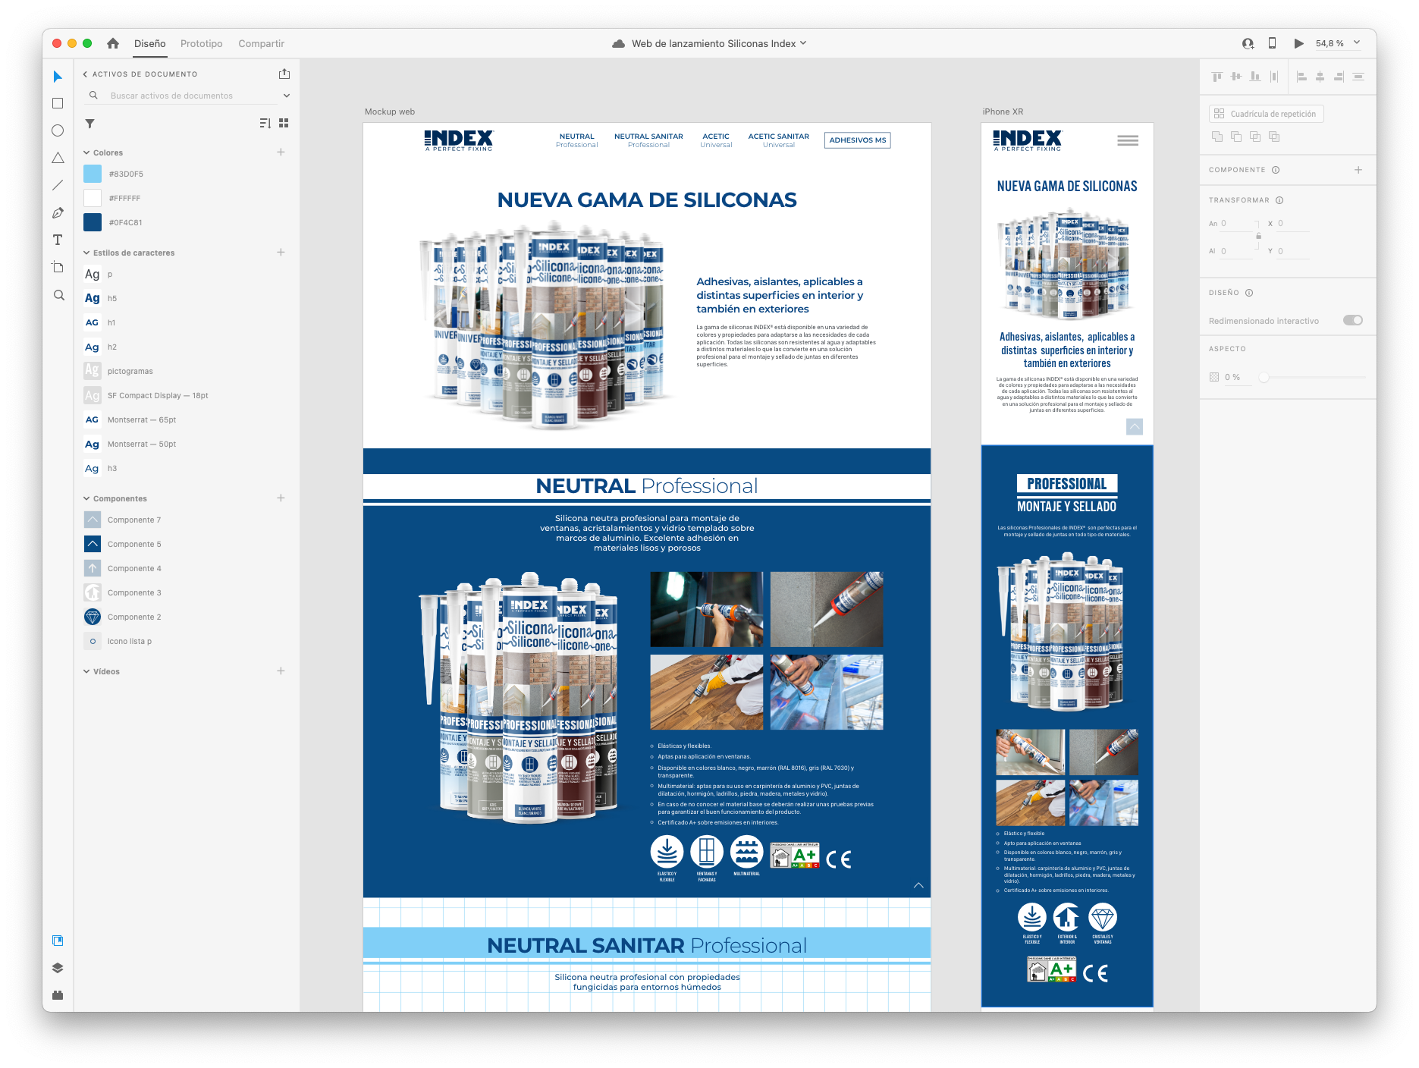Open the asset search dropdown arrow
The image size is (1419, 1068).
287,96
